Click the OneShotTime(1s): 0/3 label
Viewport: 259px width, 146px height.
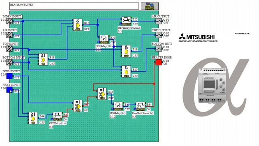[143, 115]
